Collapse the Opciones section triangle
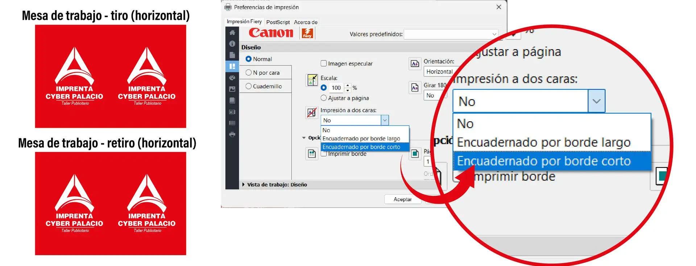The width and height of the screenshot is (696, 266). coord(304,138)
